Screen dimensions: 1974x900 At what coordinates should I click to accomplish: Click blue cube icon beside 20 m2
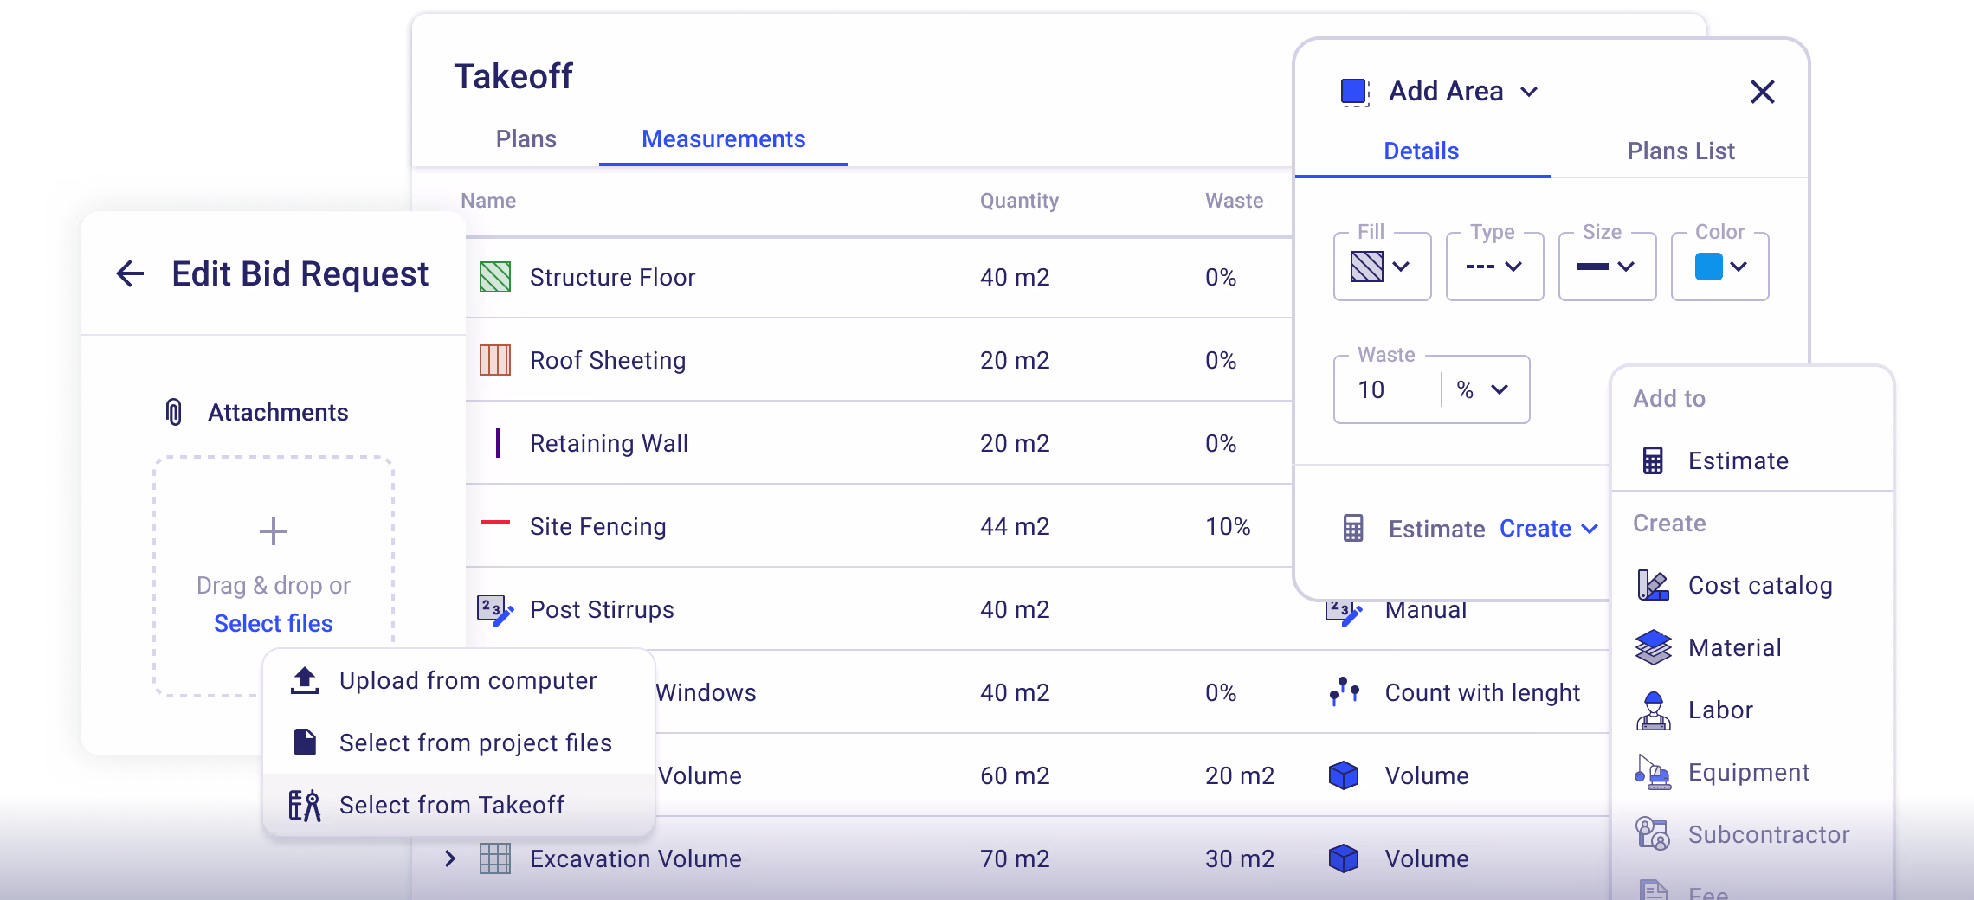[1344, 775]
